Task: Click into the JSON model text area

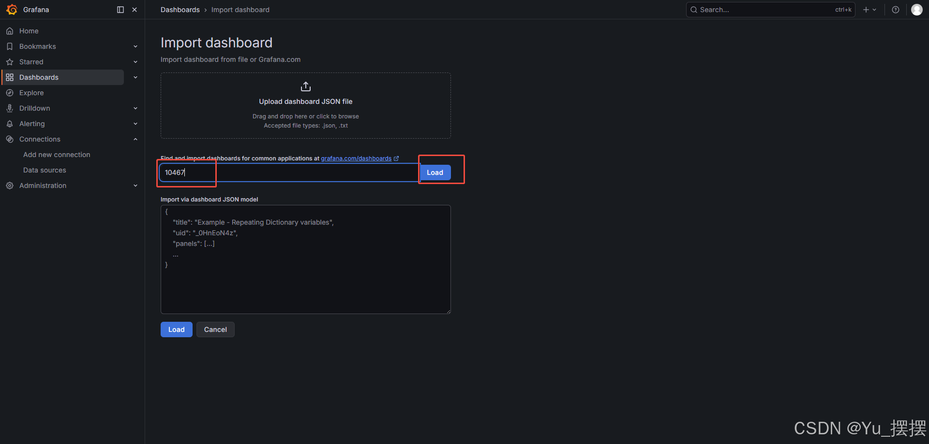Action: pyautogui.click(x=306, y=259)
